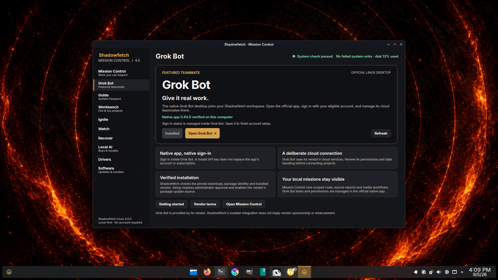Click the Native app, native sign-in card
Viewport: 498px width, 280px height.
point(215,158)
